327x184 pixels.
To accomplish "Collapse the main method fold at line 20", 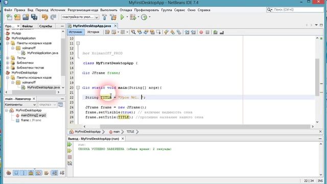I will point(78,87).
